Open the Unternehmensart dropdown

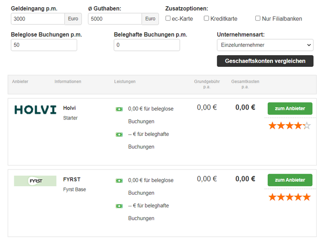[265, 45]
